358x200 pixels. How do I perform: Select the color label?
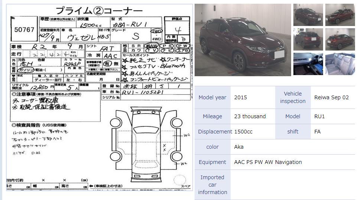[x=212, y=147]
